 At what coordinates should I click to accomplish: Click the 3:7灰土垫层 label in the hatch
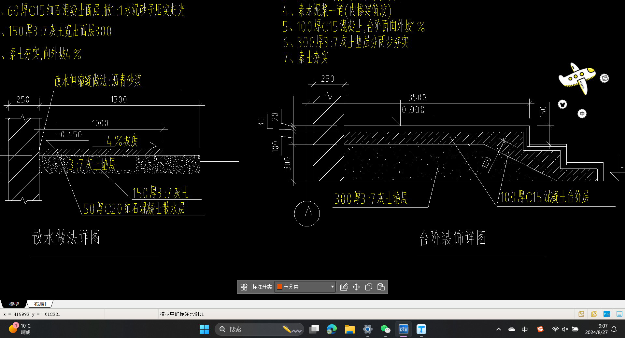[92, 164]
